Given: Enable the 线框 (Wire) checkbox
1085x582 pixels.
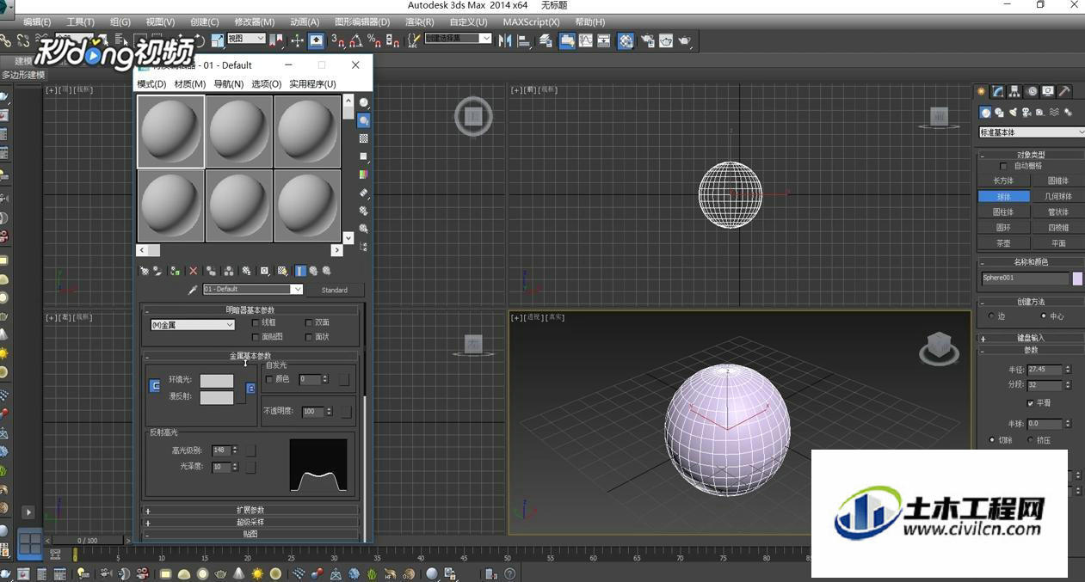Looking at the screenshot, I should 256,323.
